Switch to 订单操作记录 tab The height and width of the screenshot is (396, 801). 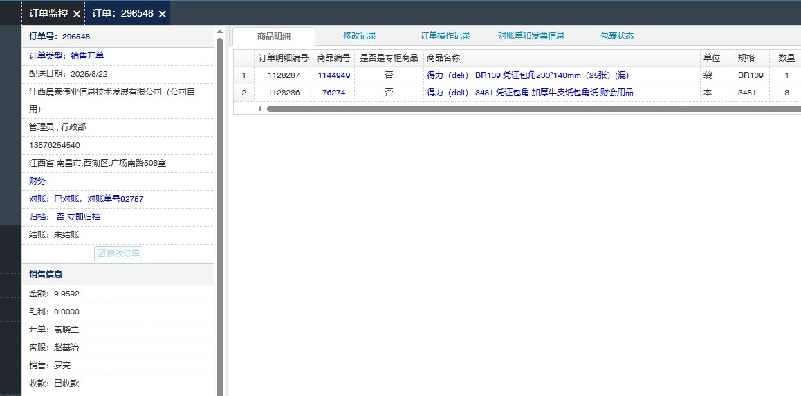point(445,36)
